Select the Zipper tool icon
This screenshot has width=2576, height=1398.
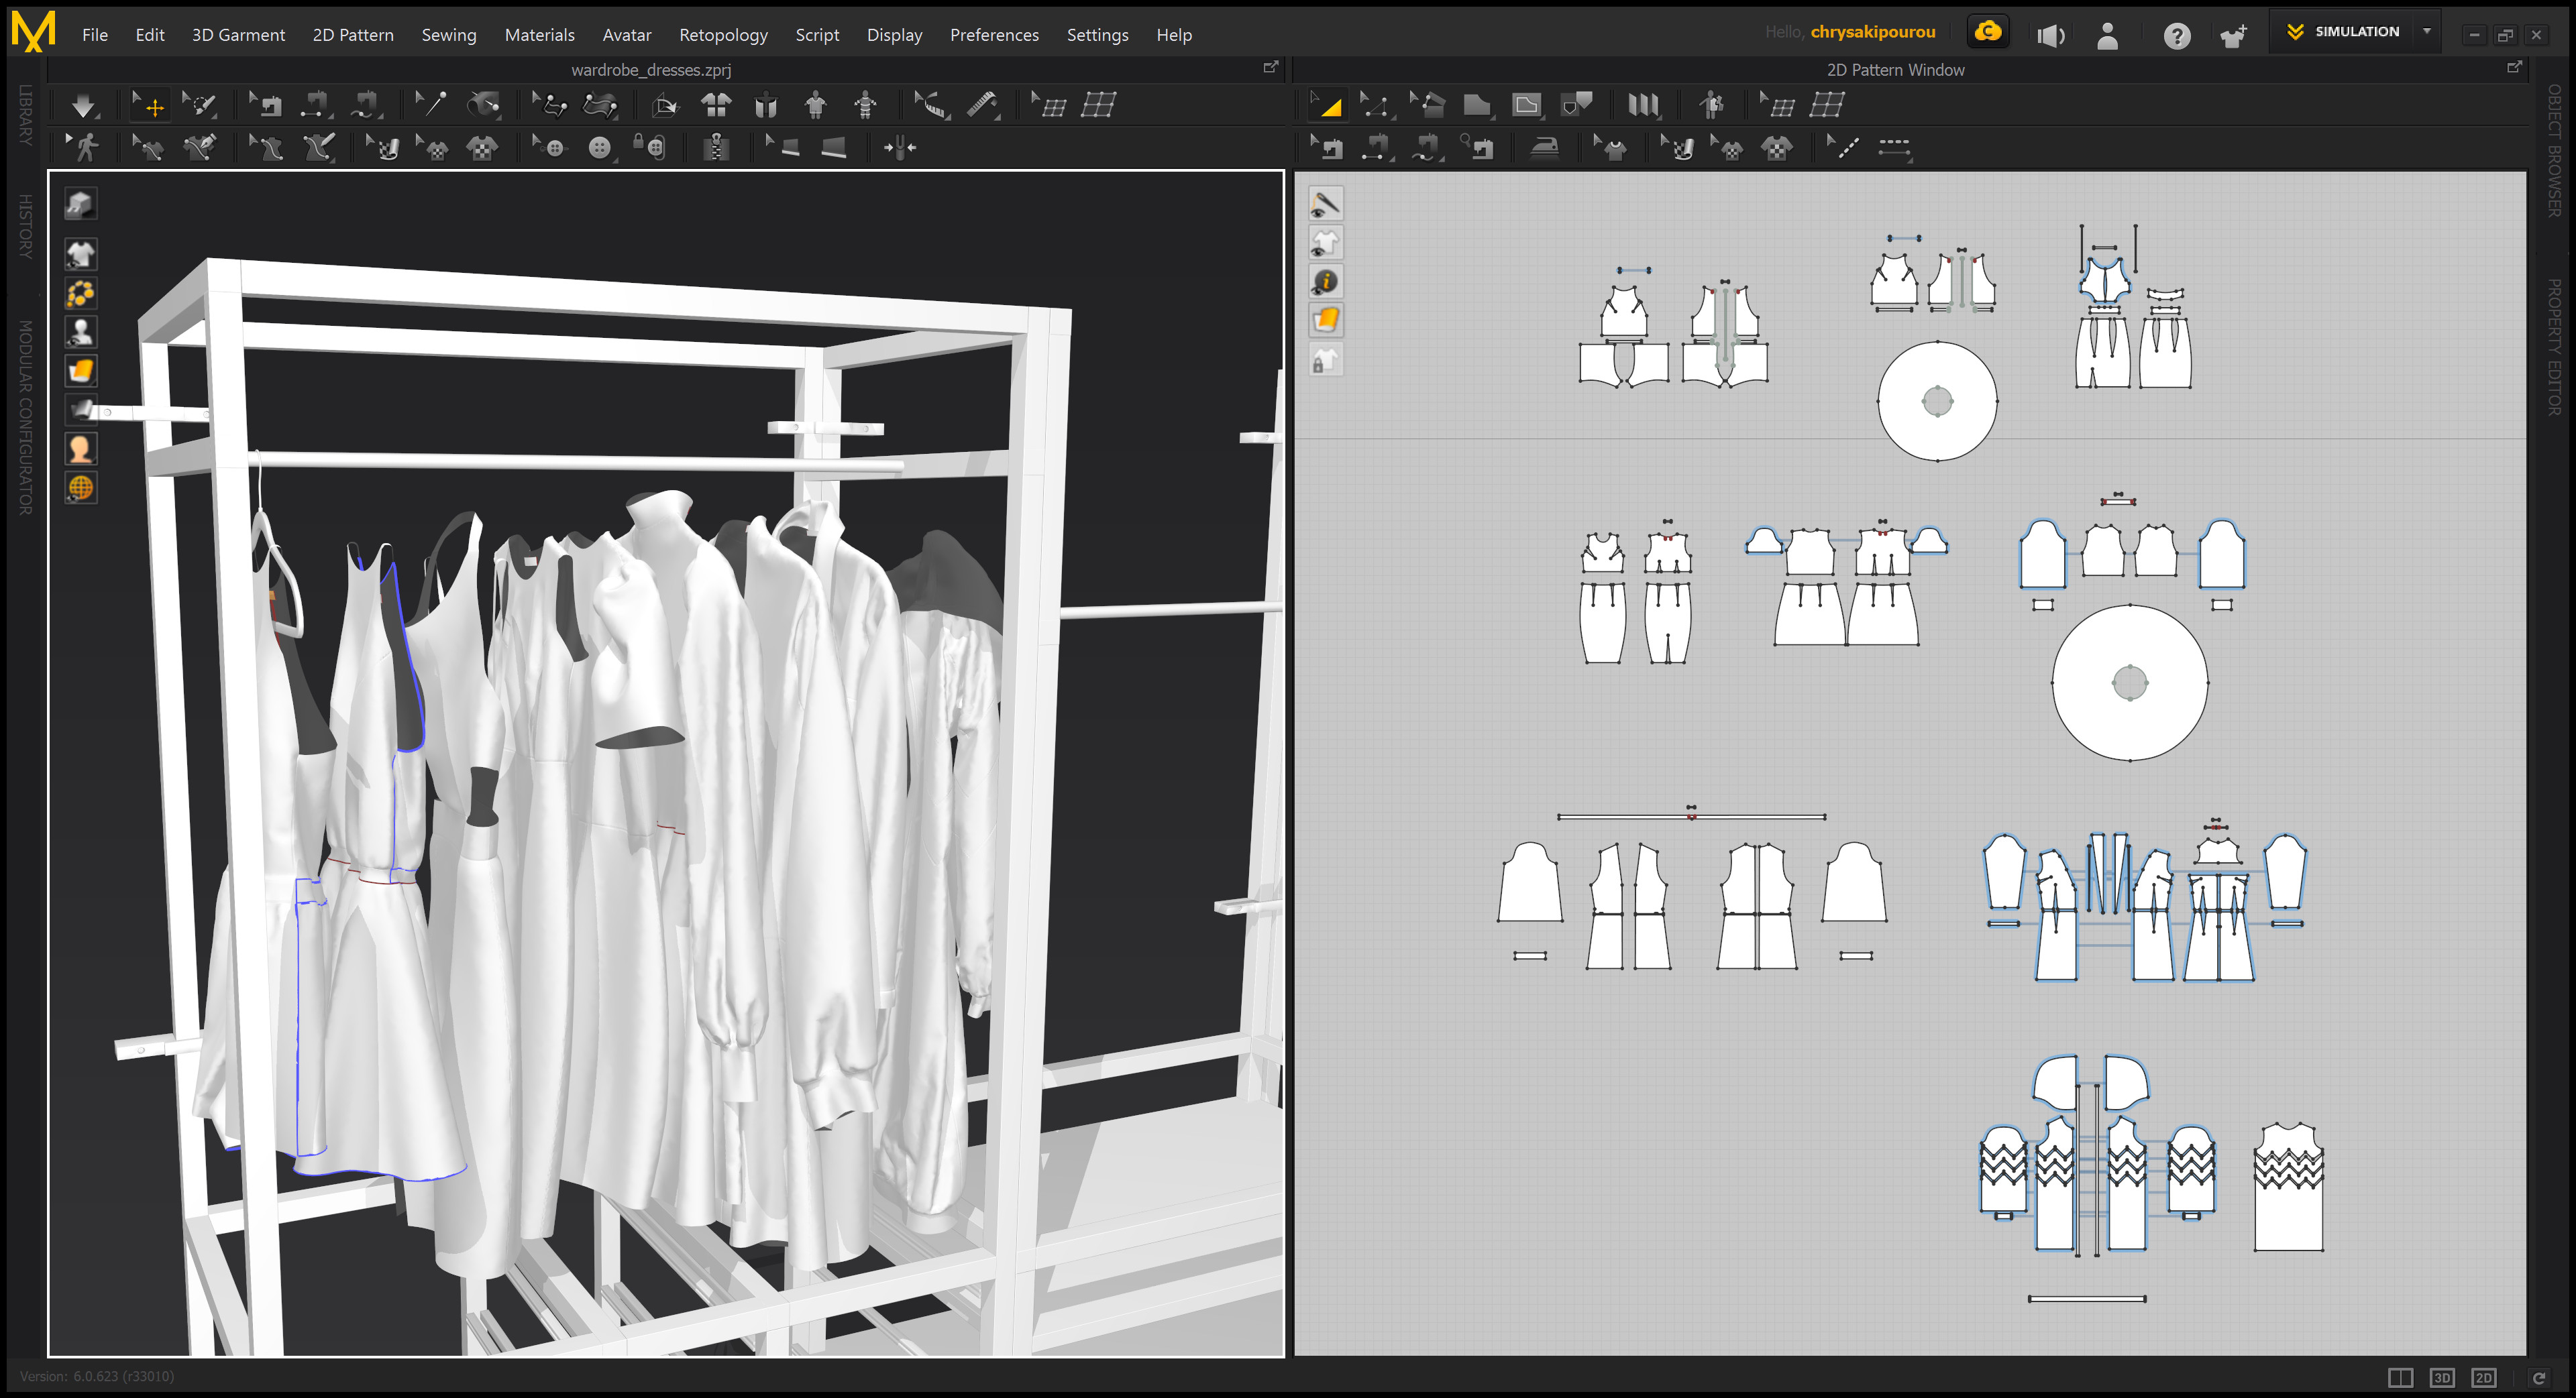click(x=716, y=149)
